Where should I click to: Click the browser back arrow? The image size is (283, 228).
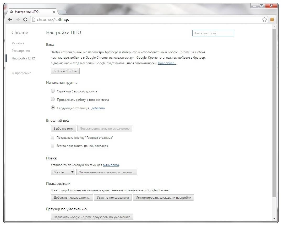[x=10, y=19]
